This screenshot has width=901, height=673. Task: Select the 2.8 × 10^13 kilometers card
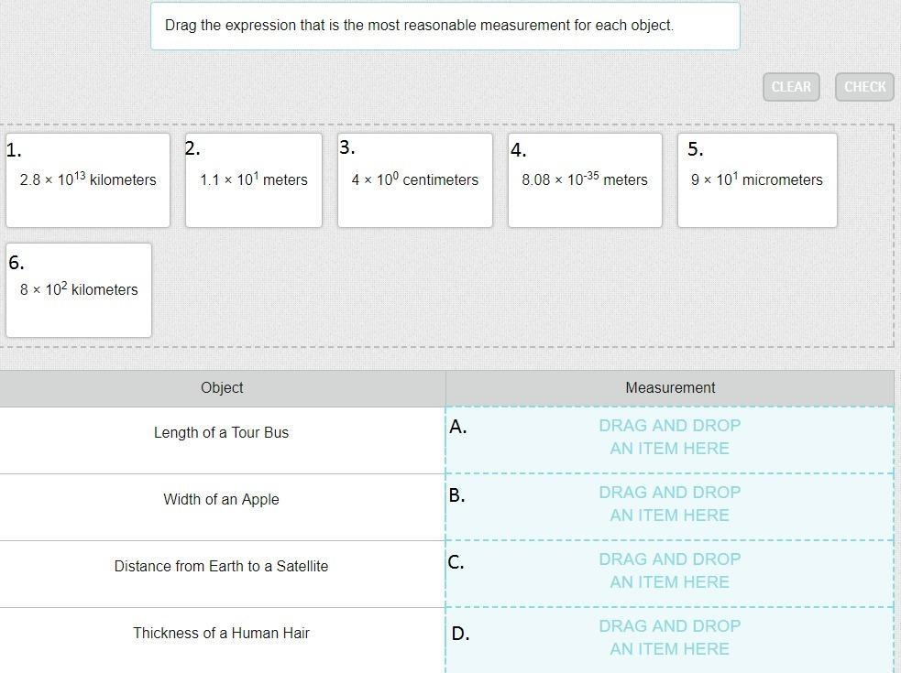[x=88, y=180]
